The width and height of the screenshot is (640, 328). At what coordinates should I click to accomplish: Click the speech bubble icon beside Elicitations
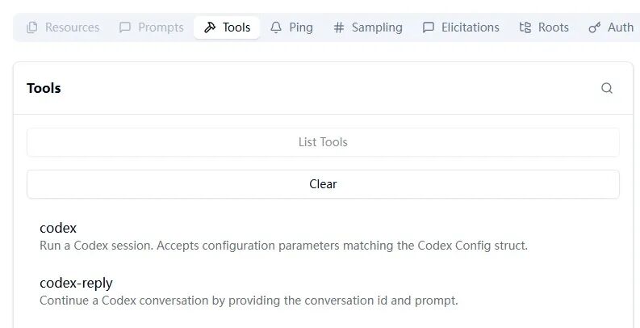429,27
